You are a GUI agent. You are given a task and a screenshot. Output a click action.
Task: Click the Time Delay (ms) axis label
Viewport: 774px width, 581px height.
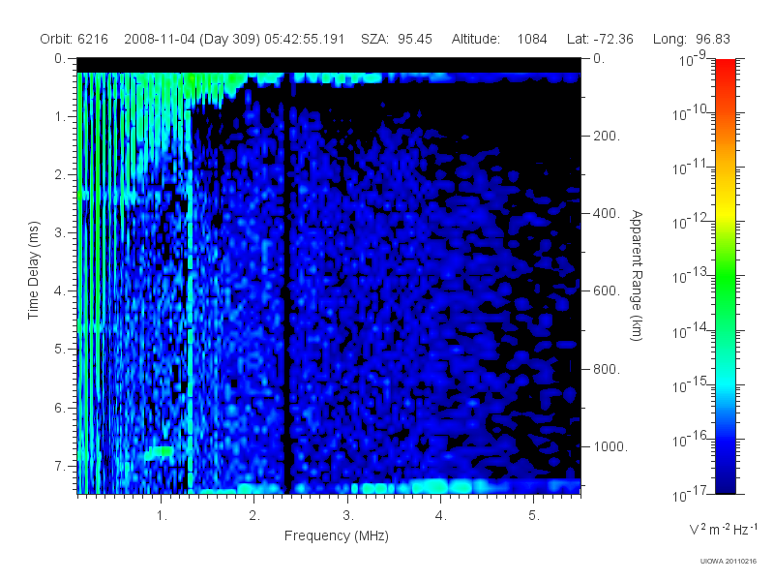pyautogui.click(x=33, y=270)
